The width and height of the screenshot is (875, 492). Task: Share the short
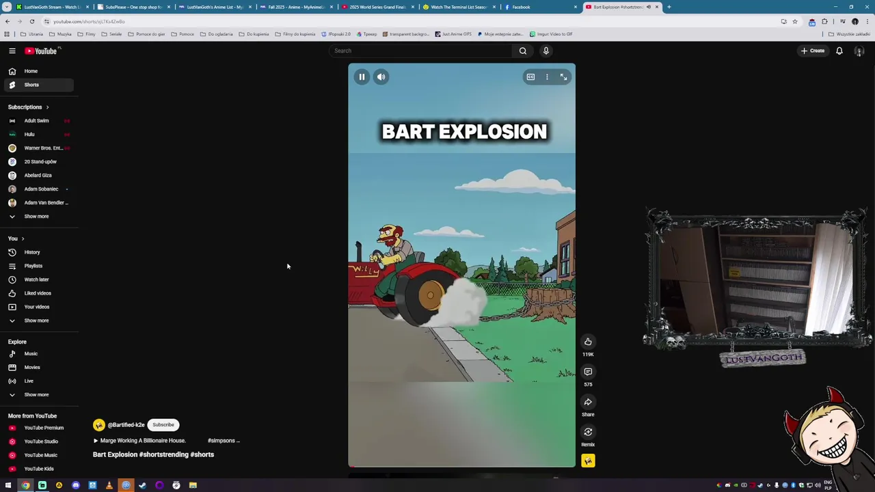tap(588, 402)
